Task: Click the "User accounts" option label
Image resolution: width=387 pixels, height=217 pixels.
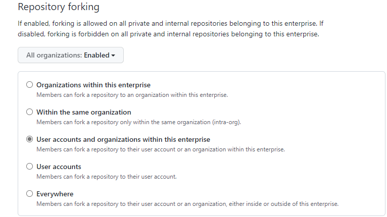Action: click(59, 167)
